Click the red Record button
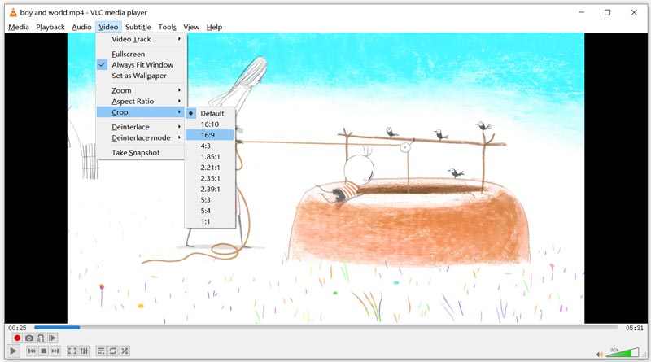This screenshot has height=362, width=651. tap(17, 338)
